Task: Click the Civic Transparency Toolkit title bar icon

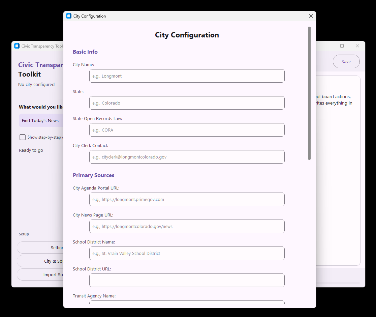Action: (x=17, y=46)
